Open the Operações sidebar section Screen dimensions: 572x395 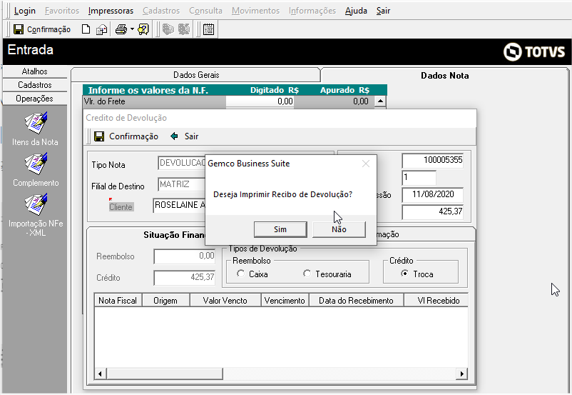(x=35, y=99)
